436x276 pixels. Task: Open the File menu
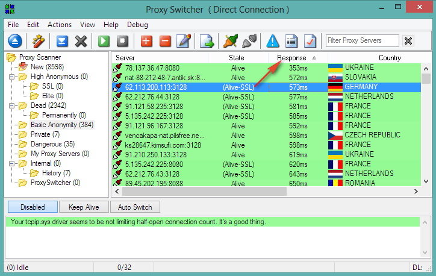[13, 25]
